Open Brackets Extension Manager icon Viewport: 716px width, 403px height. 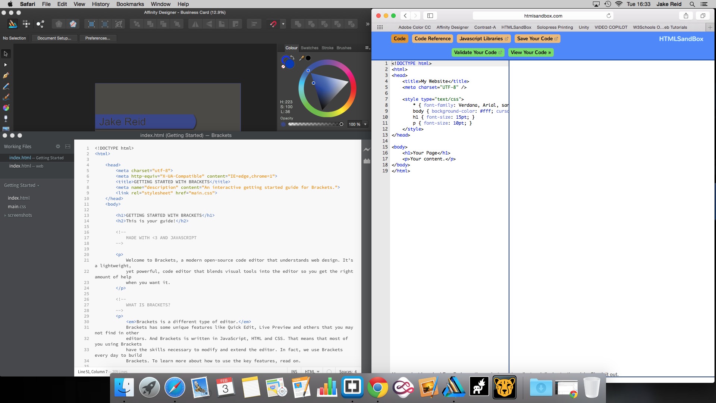[367, 161]
